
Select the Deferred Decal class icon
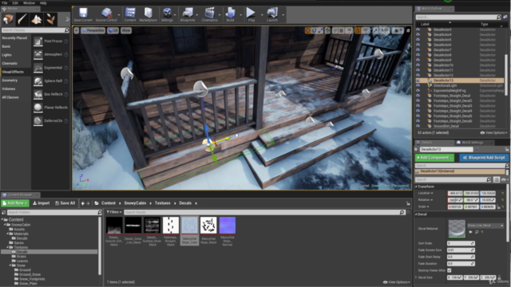(38, 120)
